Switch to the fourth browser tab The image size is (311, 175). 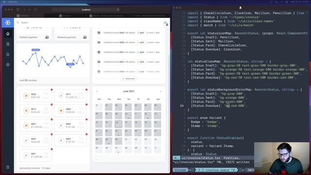coord(149,16)
